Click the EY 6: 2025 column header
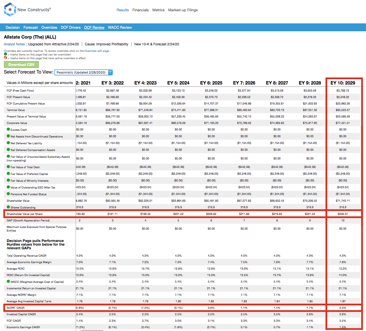 tap(211, 83)
